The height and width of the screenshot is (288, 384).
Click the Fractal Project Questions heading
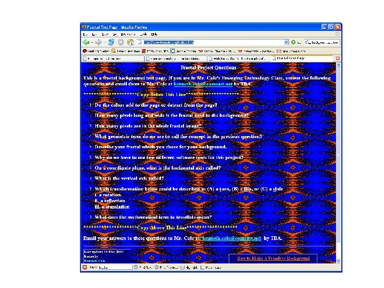pos(209,68)
